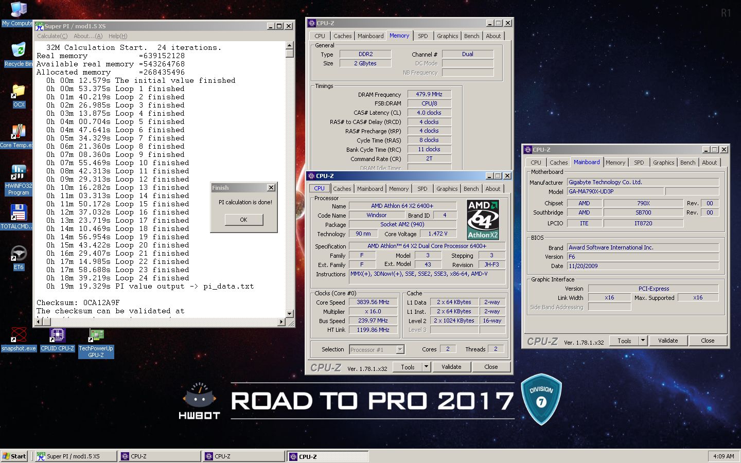This screenshot has width=741, height=463.
Task: Click BIOS Date 11/20/2009 field
Action: 643,266
